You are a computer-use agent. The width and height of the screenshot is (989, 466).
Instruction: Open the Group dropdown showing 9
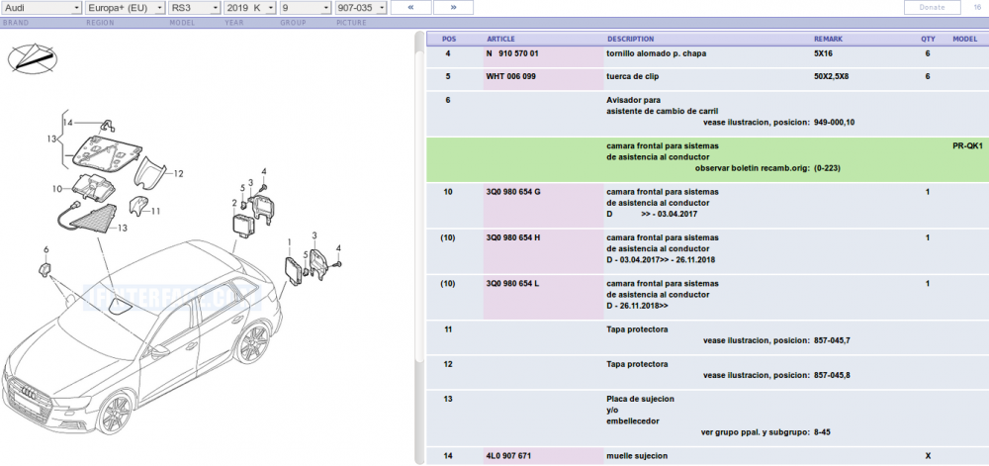[x=306, y=8]
